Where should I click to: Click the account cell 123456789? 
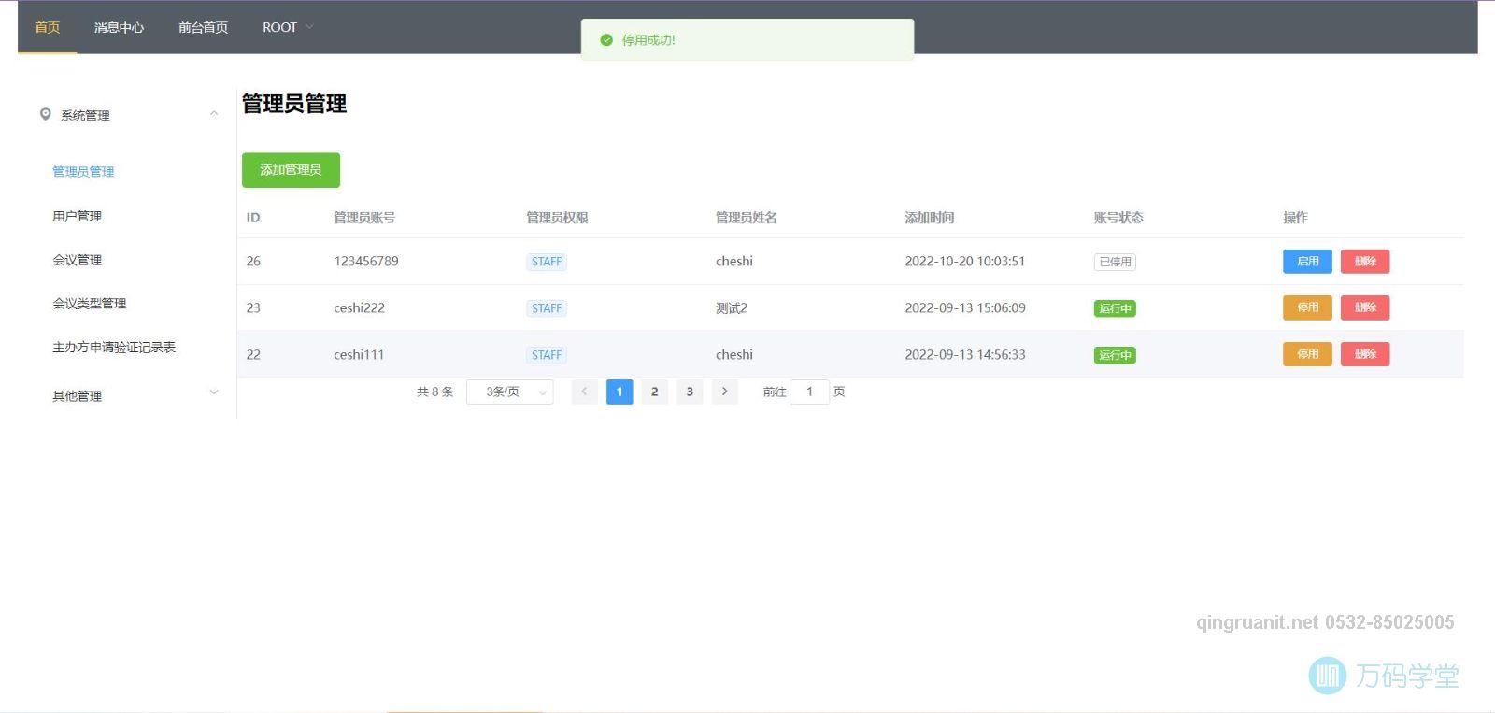(x=366, y=261)
